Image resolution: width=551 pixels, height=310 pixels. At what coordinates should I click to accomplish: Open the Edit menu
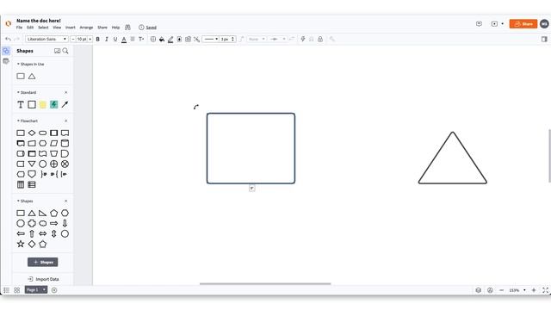[30, 28]
